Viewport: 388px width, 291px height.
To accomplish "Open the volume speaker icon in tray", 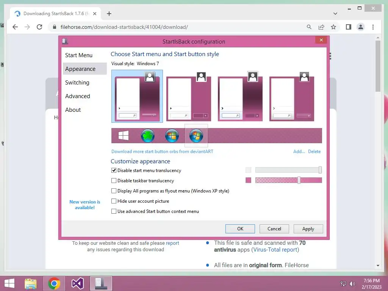I will (x=352, y=283).
